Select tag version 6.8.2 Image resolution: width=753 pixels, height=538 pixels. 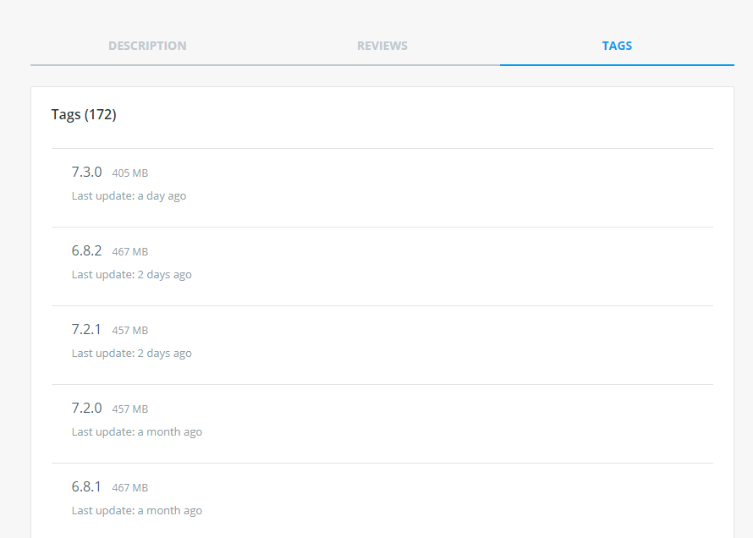tap(86, 250)
